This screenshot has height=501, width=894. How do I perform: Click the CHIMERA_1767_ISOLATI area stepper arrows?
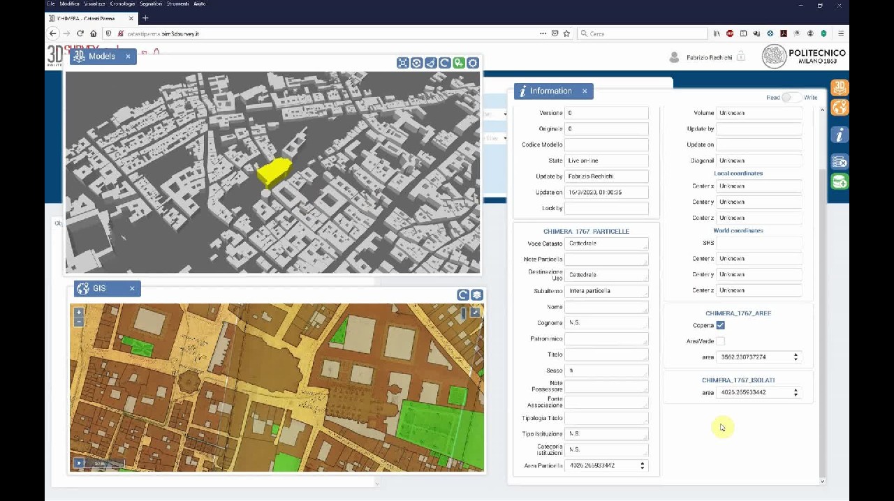click(x=796, y=393)
